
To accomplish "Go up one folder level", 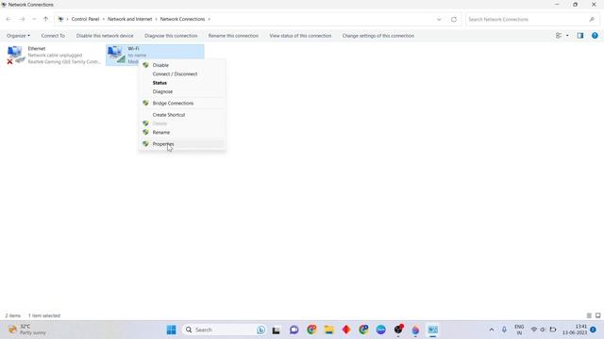I will click(46, 19).
